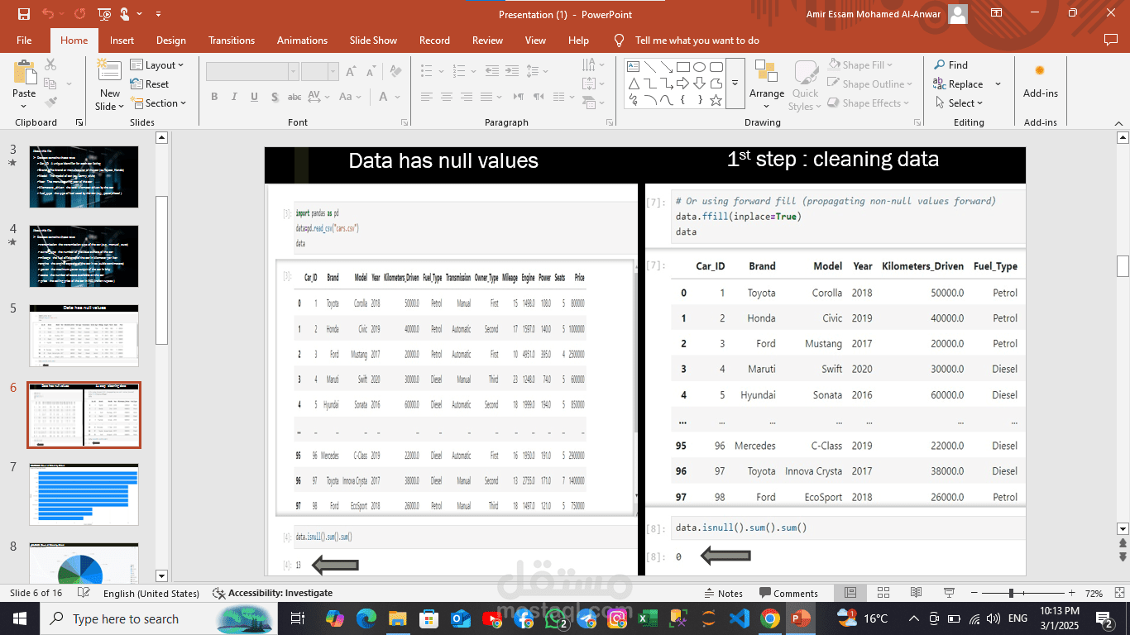The width and height of the screenshot is (1130, 635).
Task: Select slide 5 thumbnail
Action: [x=84, y=335]
